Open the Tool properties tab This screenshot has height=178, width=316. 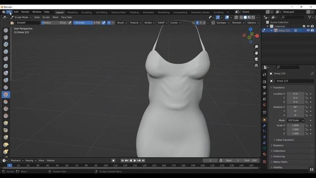pyautogui.click(x=265, y=75)
